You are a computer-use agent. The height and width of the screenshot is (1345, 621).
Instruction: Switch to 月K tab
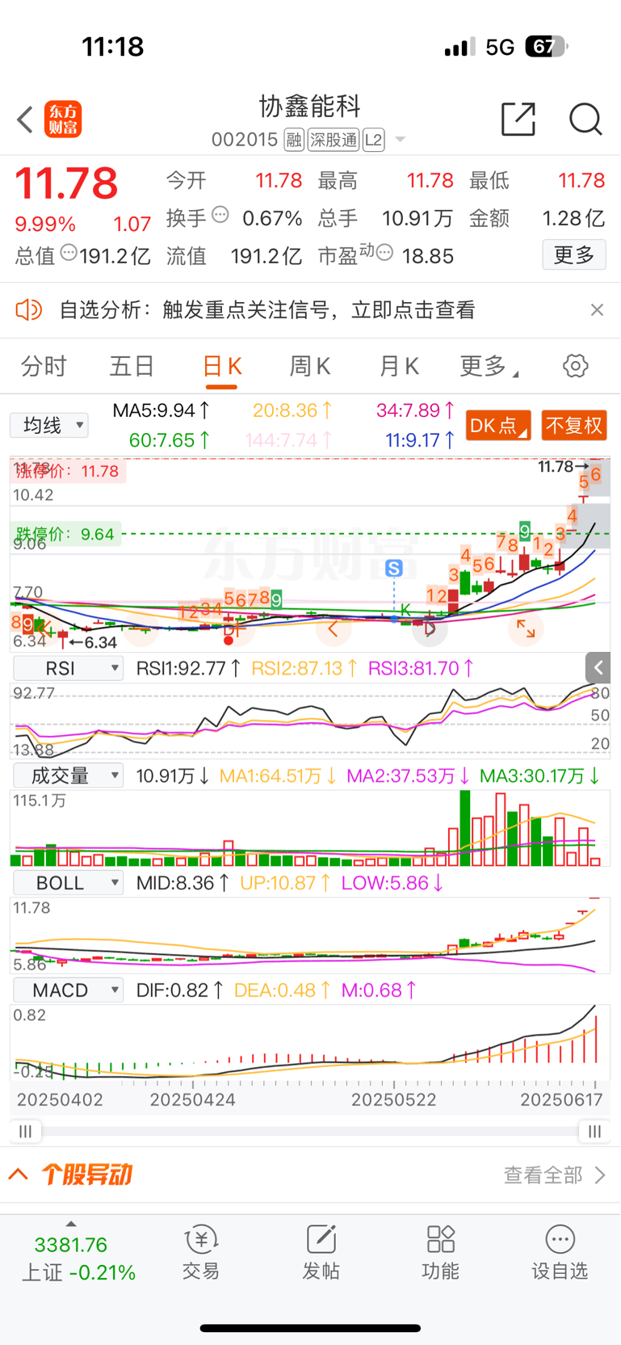tap(399, 367)
